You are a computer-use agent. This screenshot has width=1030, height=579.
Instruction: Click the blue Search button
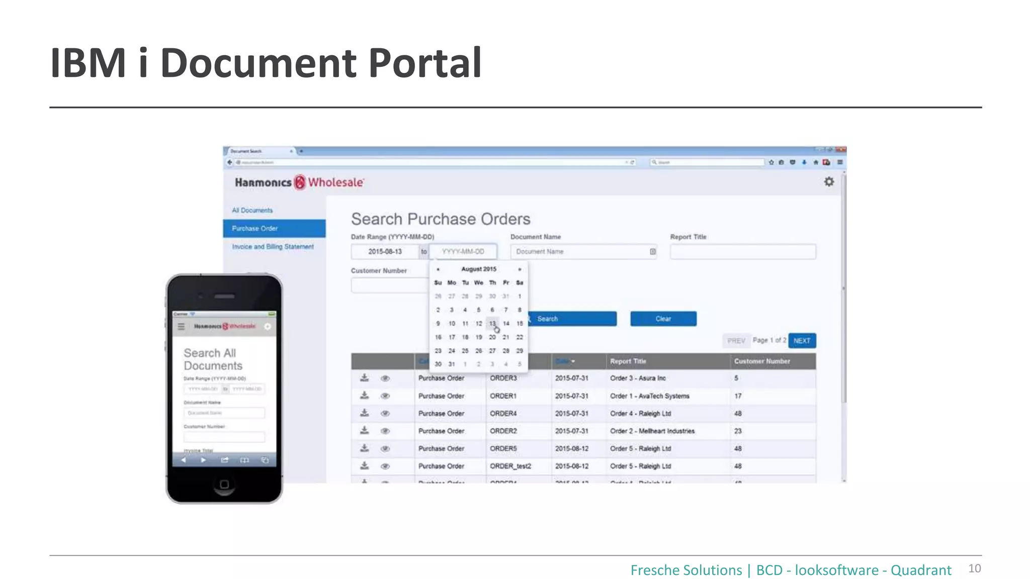pyautogui.click(x=572, y=319)
